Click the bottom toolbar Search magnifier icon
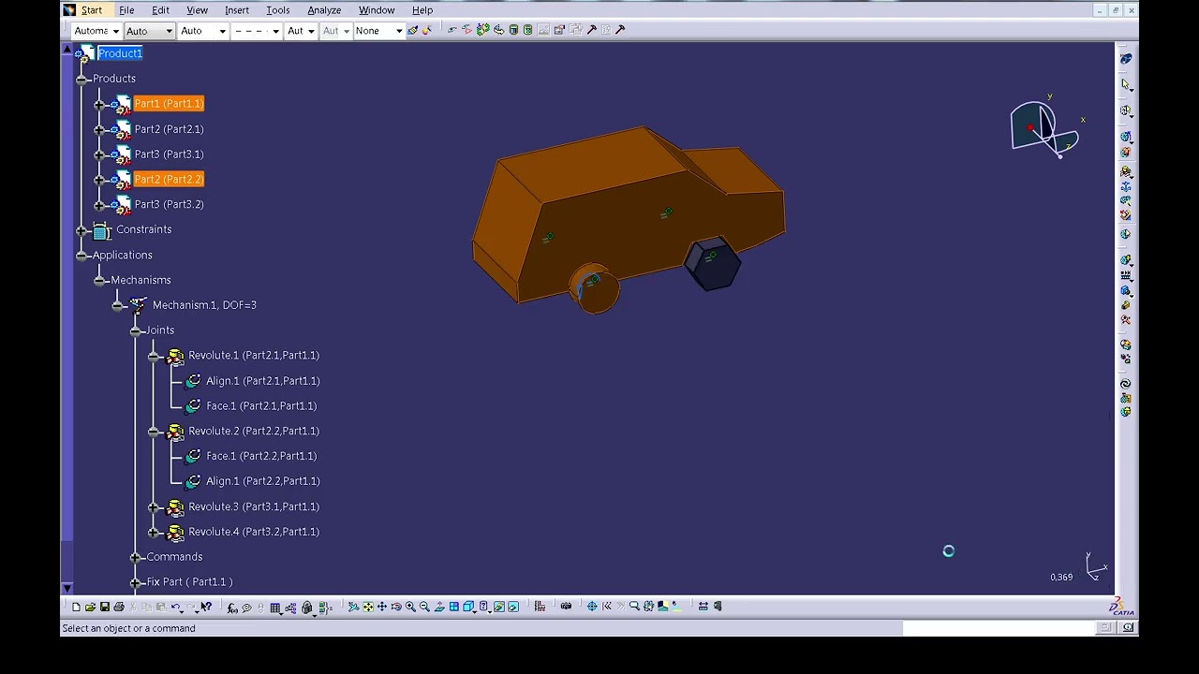 (634, 607)
